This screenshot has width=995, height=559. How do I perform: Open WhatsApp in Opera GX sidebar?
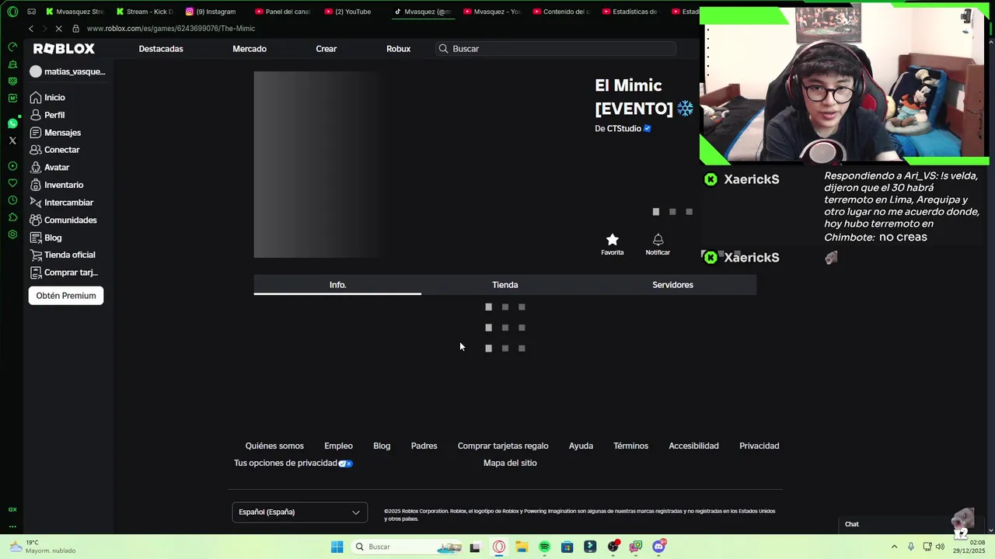[x=12, y=123]
